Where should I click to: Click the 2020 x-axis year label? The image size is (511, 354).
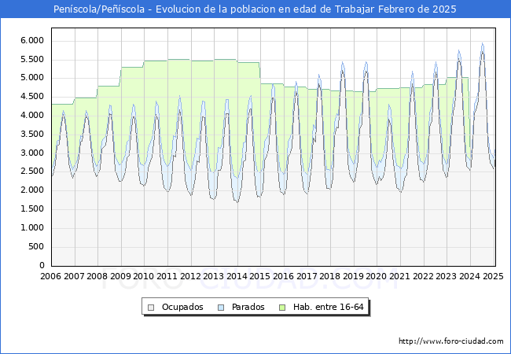[x=377, y=276]
